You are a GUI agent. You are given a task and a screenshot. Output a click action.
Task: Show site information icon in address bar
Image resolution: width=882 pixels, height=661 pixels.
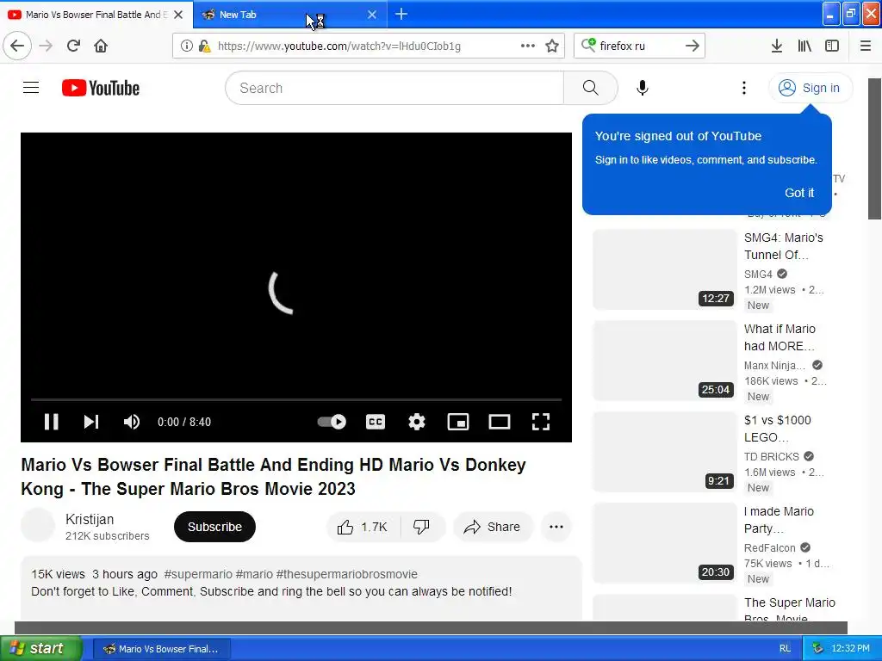click(x=186, y=46)
